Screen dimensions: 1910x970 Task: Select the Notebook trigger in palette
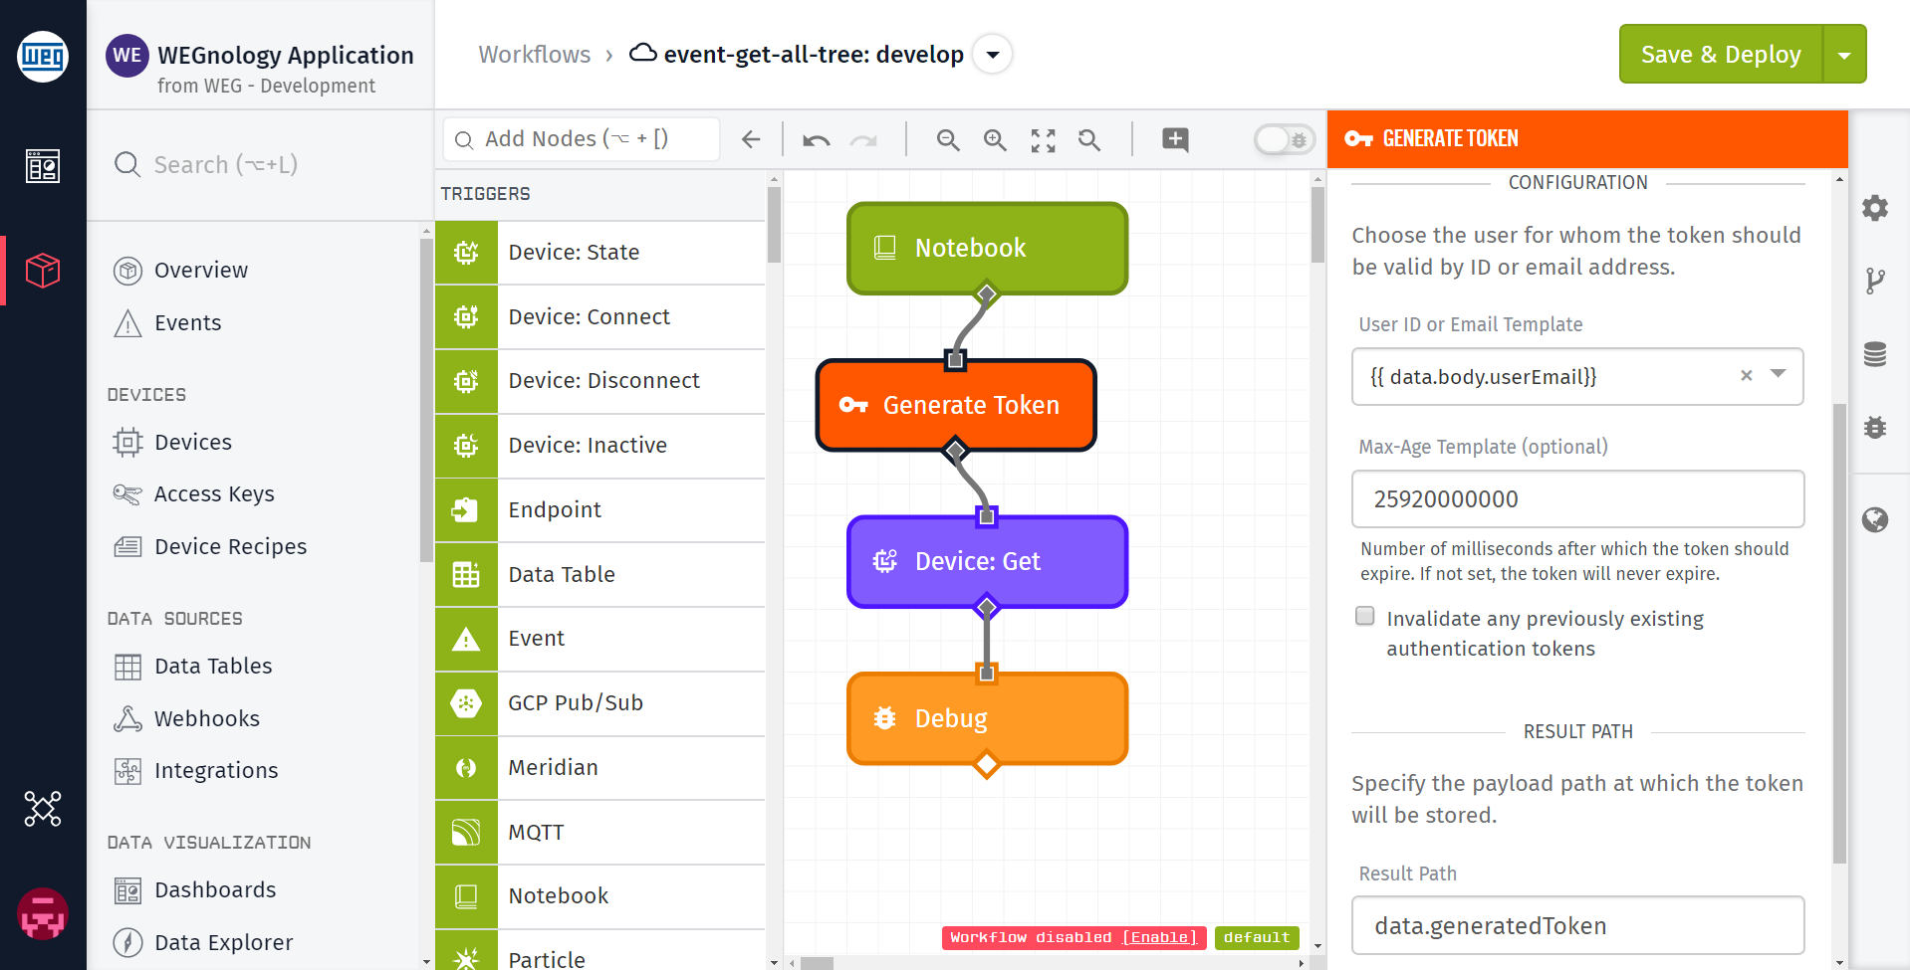[599, 896]
